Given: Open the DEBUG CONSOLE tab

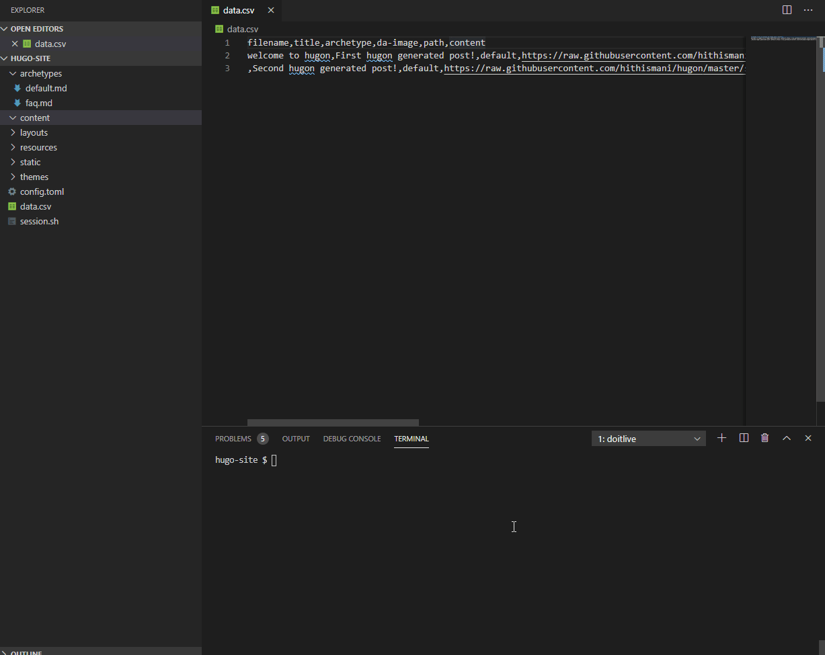Looking at the screenshot, I should click(352, 438).
